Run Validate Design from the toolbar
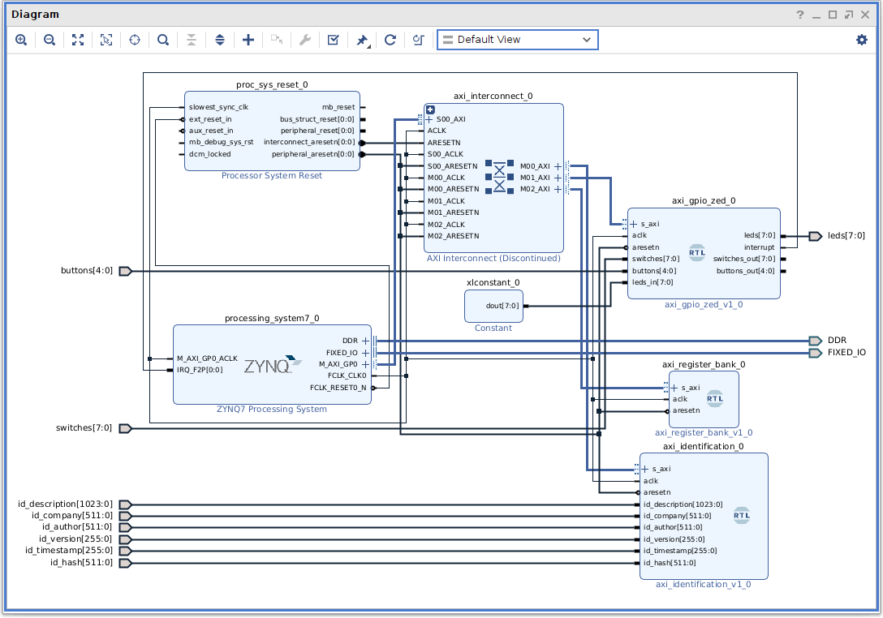 click(333, 40)
